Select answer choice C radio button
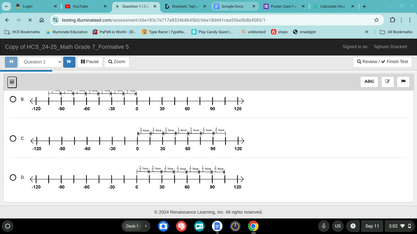This screenshot has width=417, height=234. click(x=13, y=139)
